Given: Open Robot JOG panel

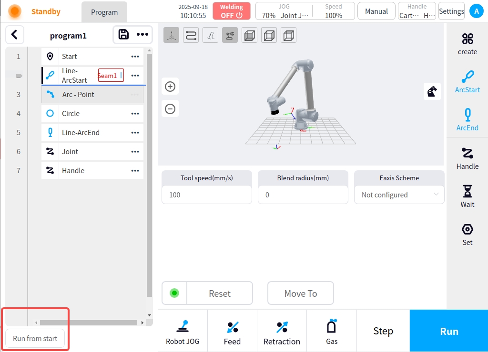Looking at the screenshot, I should tap(183, 332).
